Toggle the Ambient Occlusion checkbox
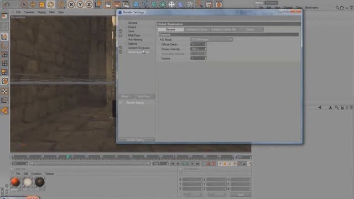Image resolution: width=354 pixels, height=199 pixels. [121, 48]
